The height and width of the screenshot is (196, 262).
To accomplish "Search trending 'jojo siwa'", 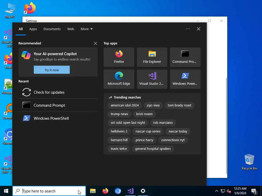I will coord(153,105).
